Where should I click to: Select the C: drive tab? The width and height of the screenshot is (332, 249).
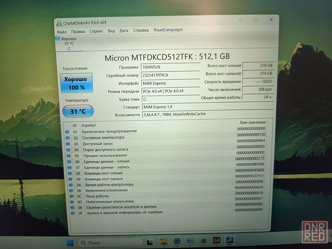(x=69, y=48)
